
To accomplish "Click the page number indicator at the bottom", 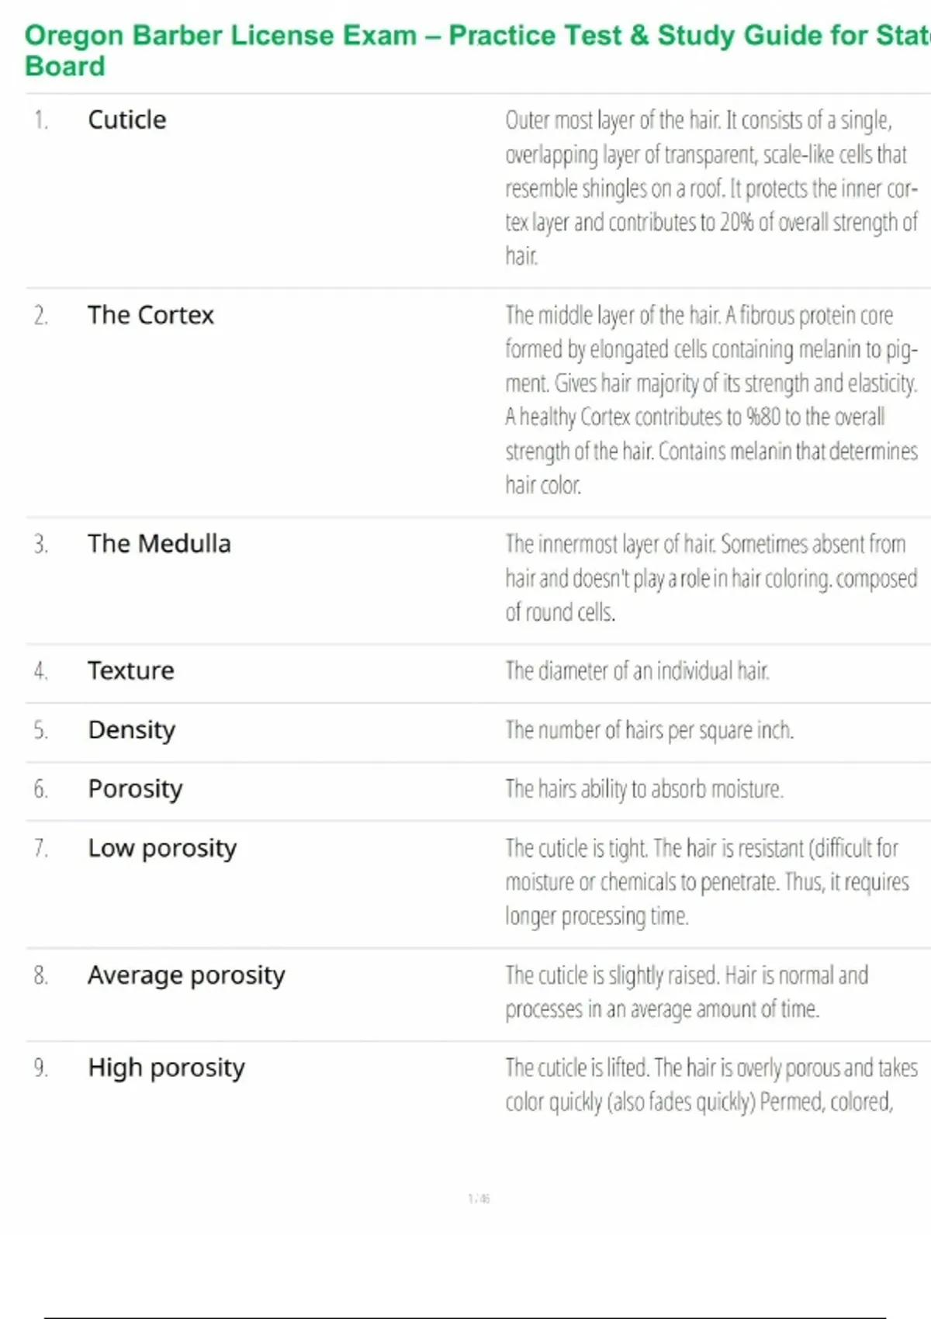I will (479, 1199).
